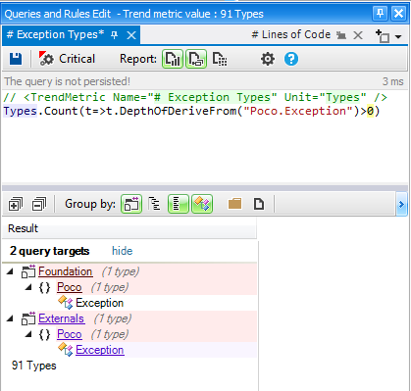
Task: Collapse the Poco namespace under Externals
Action: point(28,334)
